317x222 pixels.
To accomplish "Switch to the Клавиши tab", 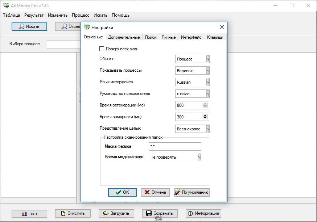I will 215,37.
